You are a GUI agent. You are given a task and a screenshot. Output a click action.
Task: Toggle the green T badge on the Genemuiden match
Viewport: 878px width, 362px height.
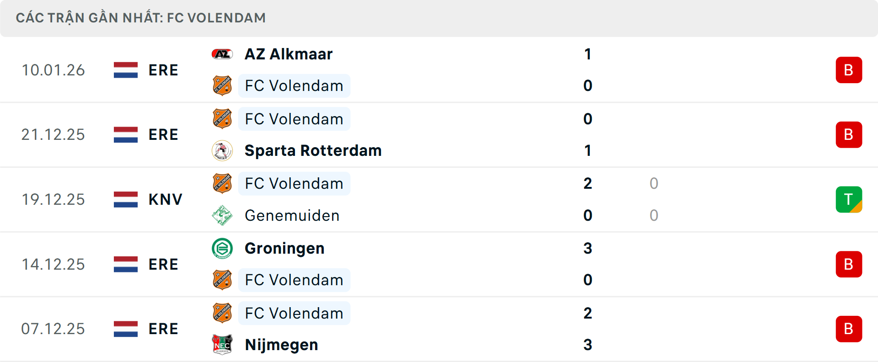point(849,199)
